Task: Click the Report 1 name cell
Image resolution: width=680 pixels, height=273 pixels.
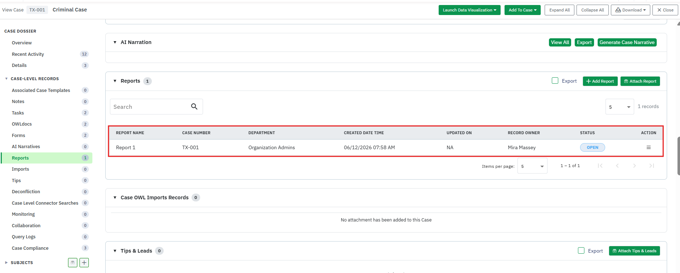Action: coord(126,147)
